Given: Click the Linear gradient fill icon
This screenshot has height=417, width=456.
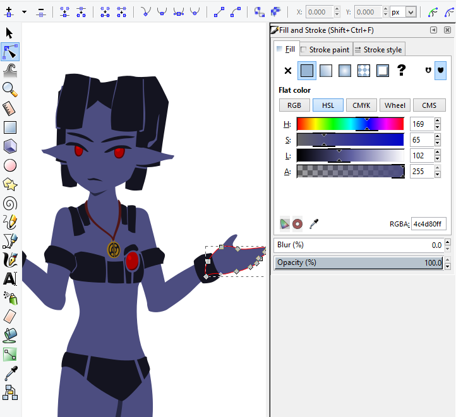Looking at the screenshot, I should (326, 71).
